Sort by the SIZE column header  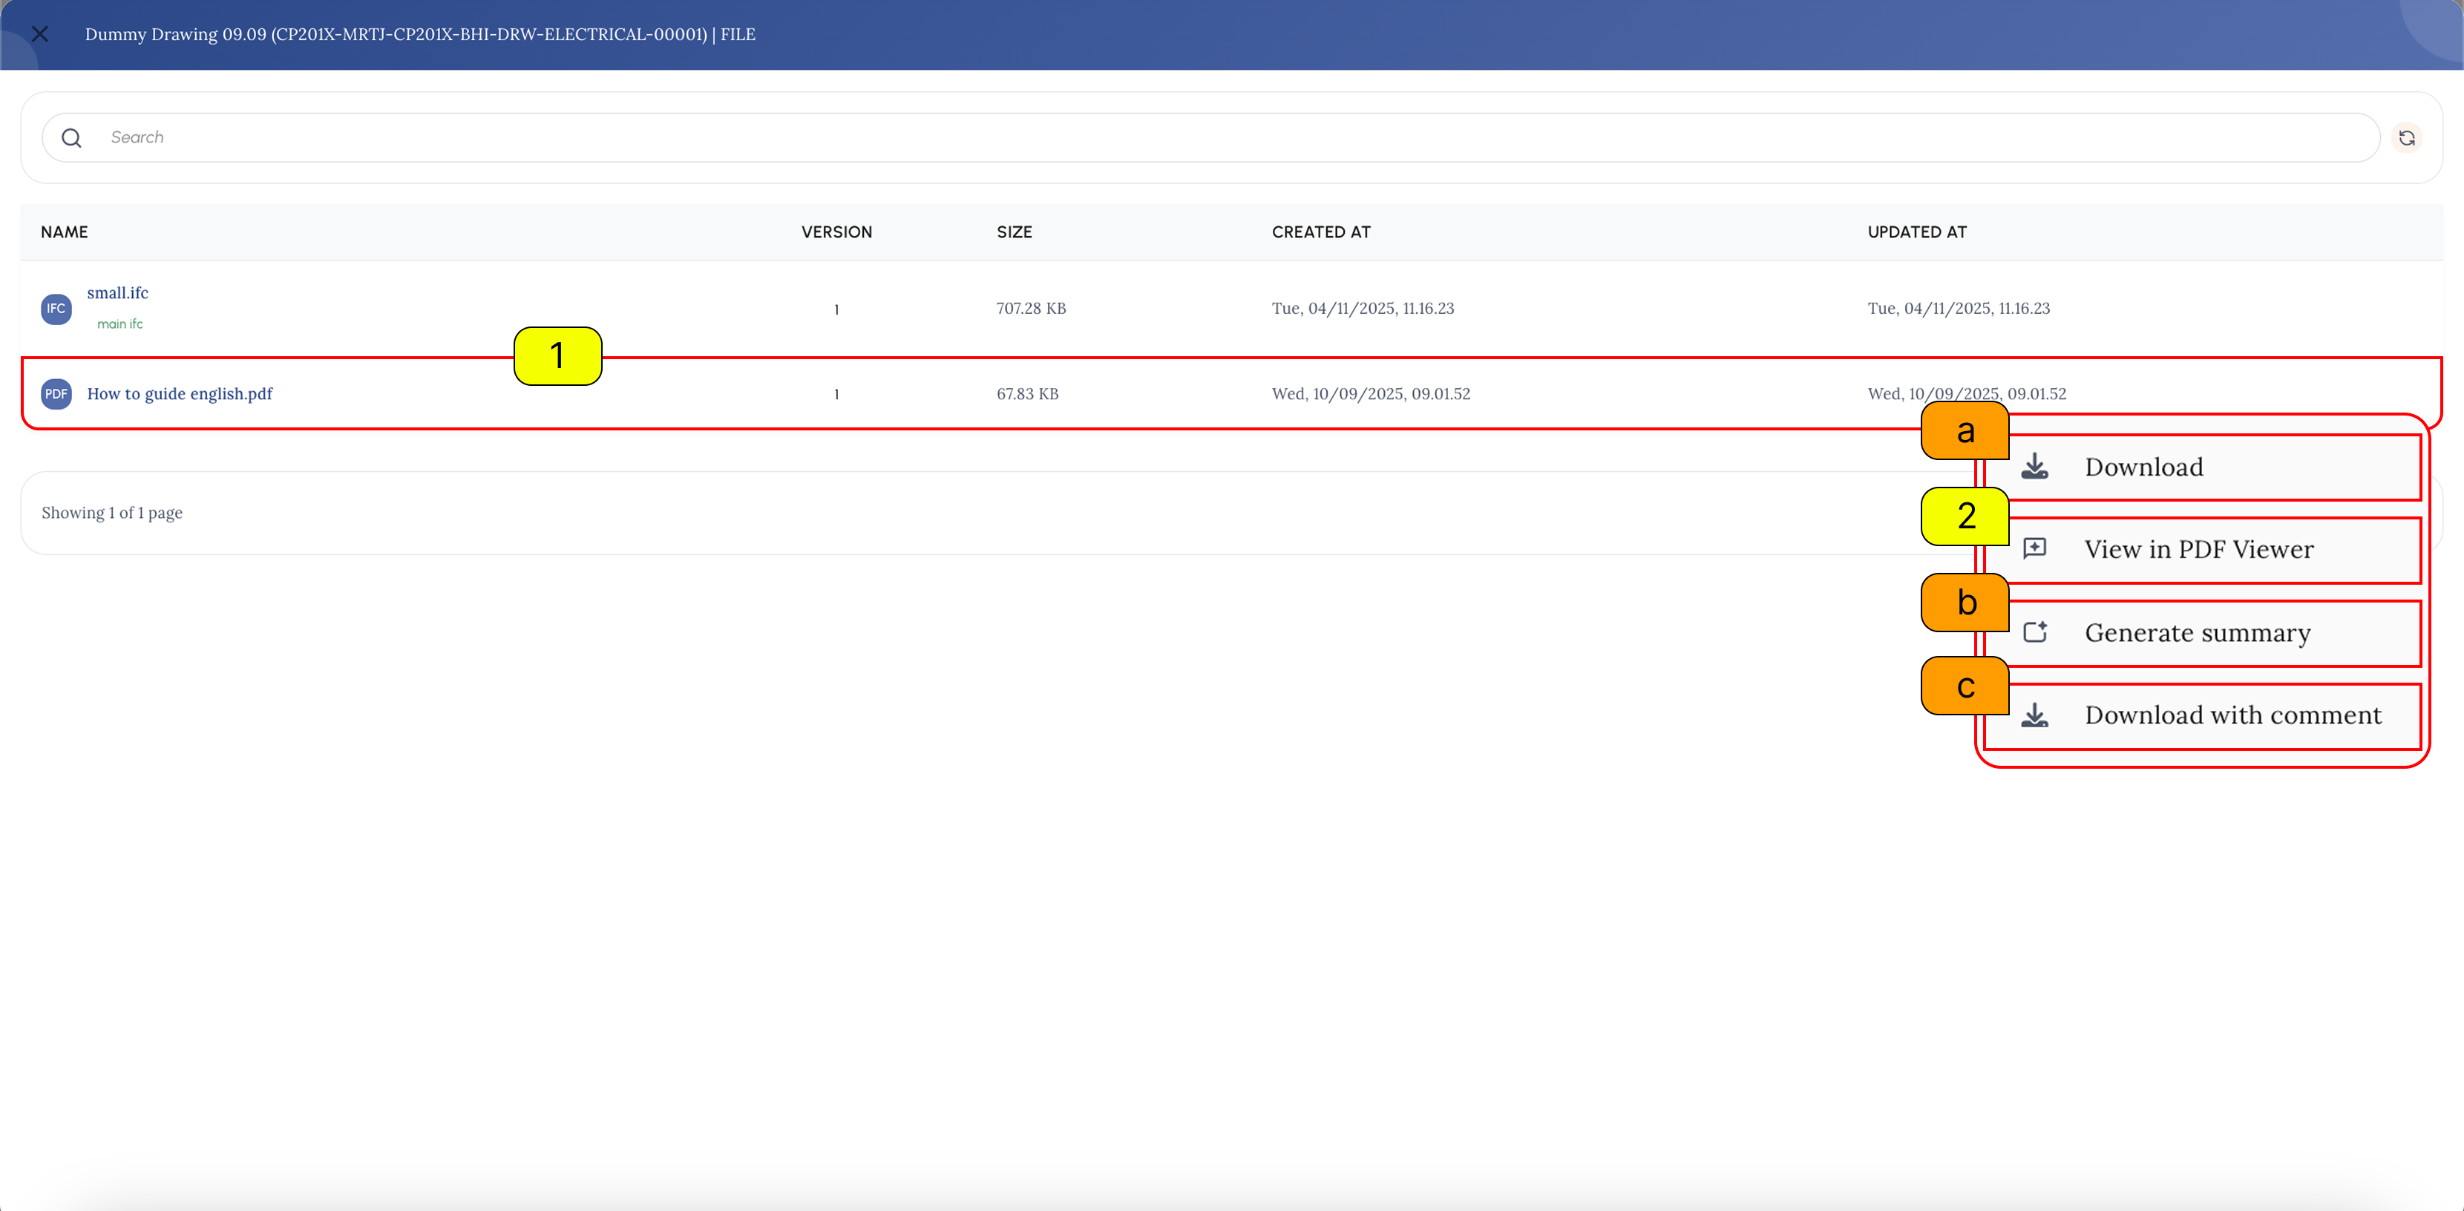pos(1014,232)
